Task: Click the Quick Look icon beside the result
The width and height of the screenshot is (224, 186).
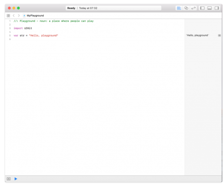Action: pyautogui.click(x=219, y=36)
